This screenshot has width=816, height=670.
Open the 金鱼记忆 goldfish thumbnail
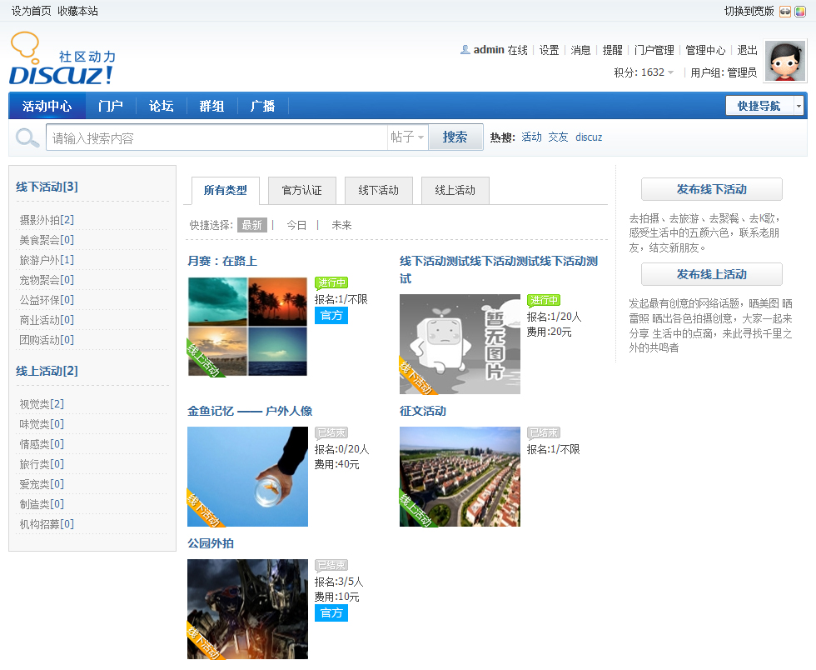(x=247, y=477)
